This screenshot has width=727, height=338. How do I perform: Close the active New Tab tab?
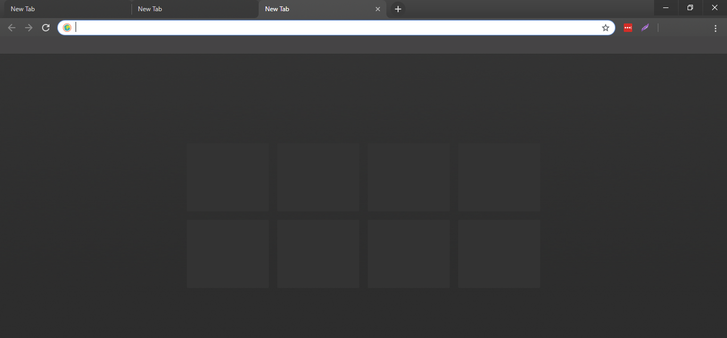(x=378, y=9)
